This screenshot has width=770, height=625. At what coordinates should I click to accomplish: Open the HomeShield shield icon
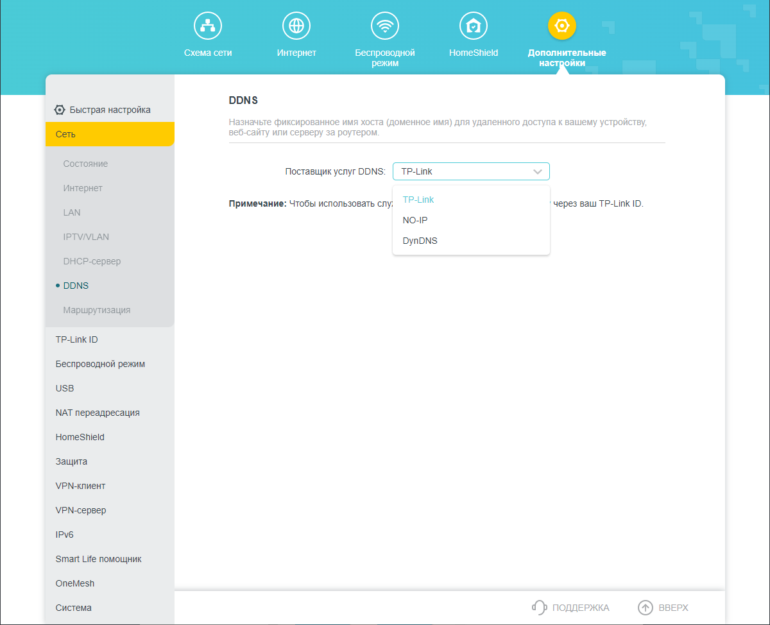tap(474, 26)
